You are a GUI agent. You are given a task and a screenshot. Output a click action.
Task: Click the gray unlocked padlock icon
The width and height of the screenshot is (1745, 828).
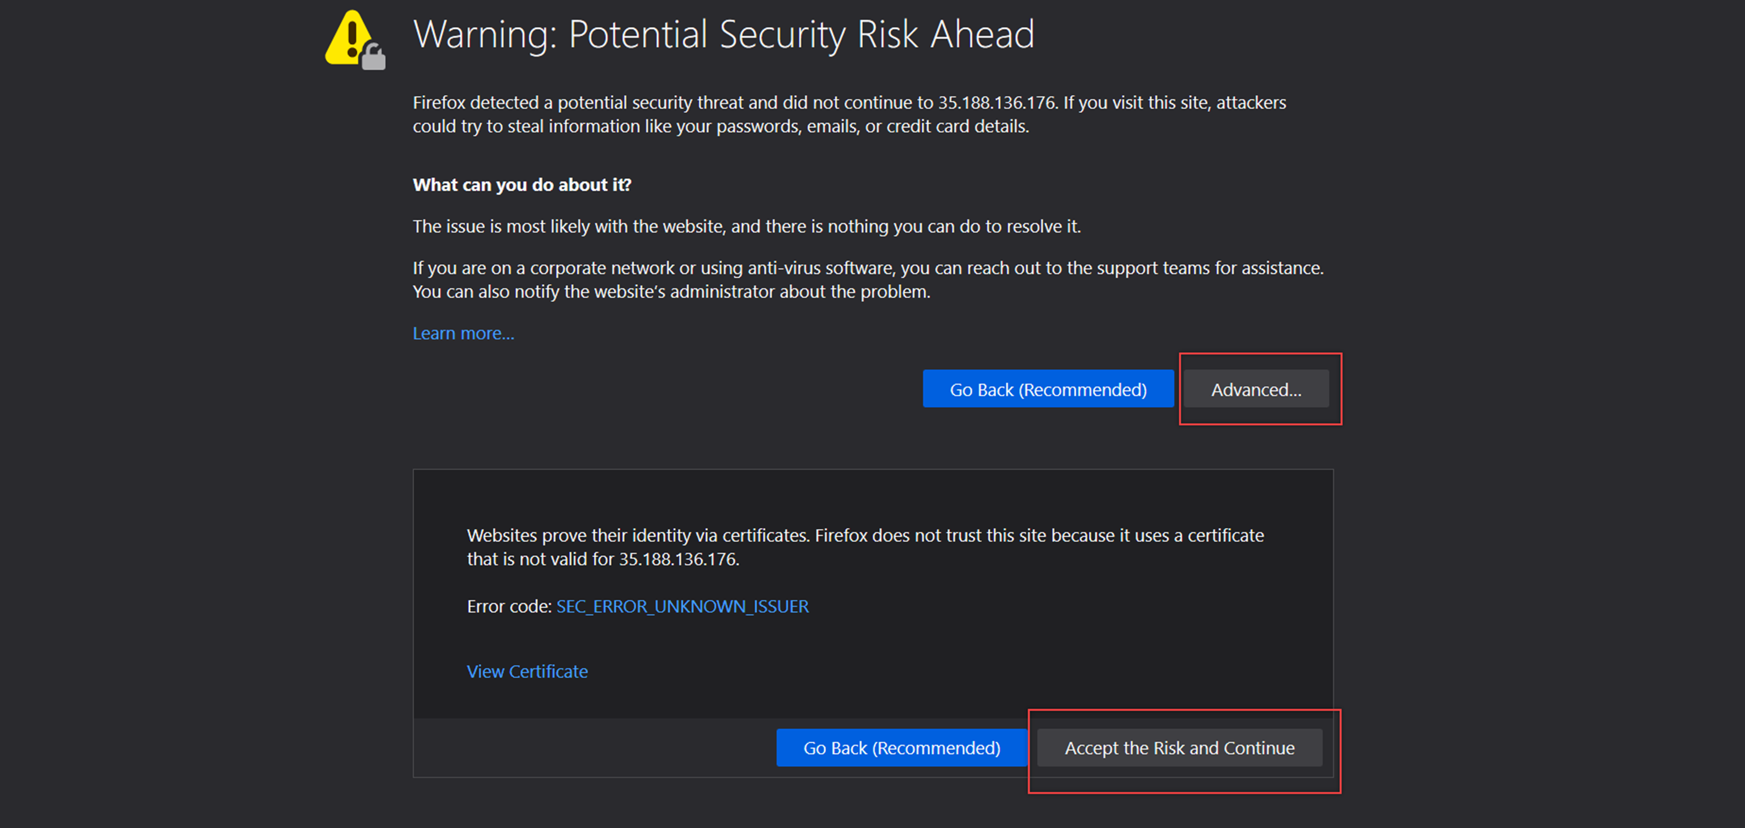coord(373,58)
